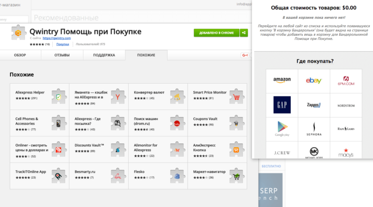
Task: Click Пользователей: 975 text
Action: [91, 44]
